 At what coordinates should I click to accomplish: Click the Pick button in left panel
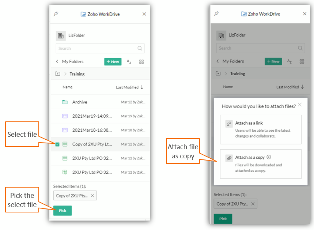pos(63,211)
